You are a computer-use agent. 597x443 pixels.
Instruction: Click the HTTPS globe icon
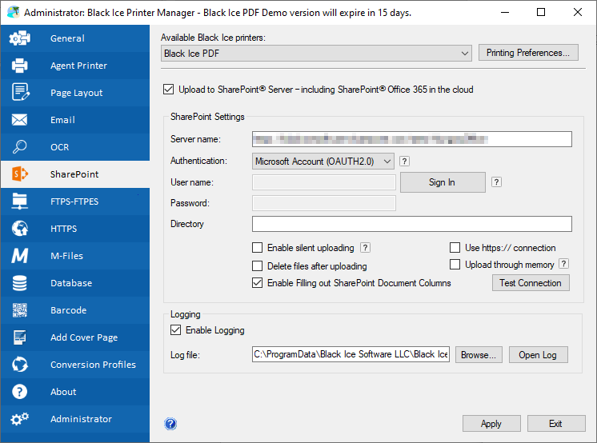click(x=20, y=229)
